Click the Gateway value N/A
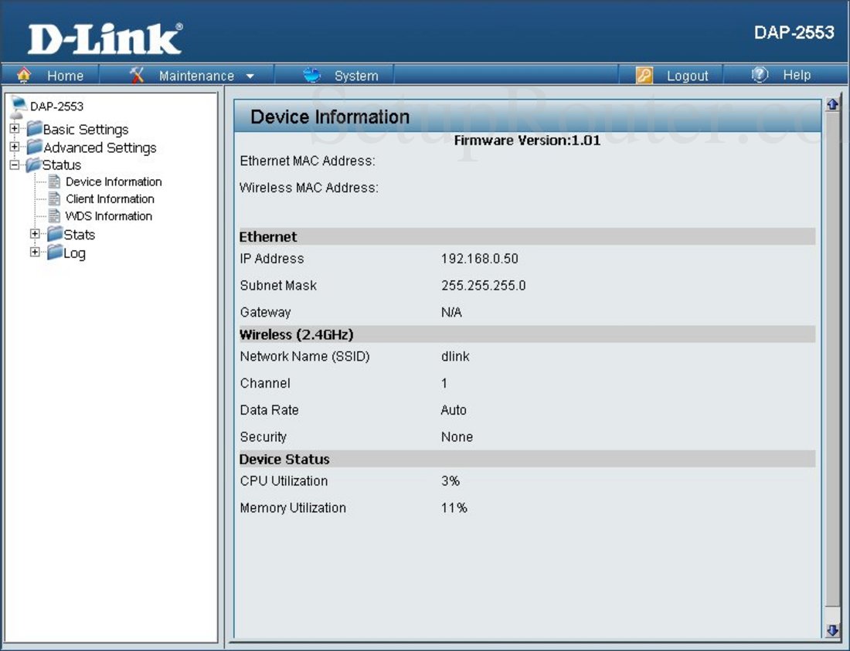This screenshot has width=850, height=651. pyautogui.click(x=451, y=313)
